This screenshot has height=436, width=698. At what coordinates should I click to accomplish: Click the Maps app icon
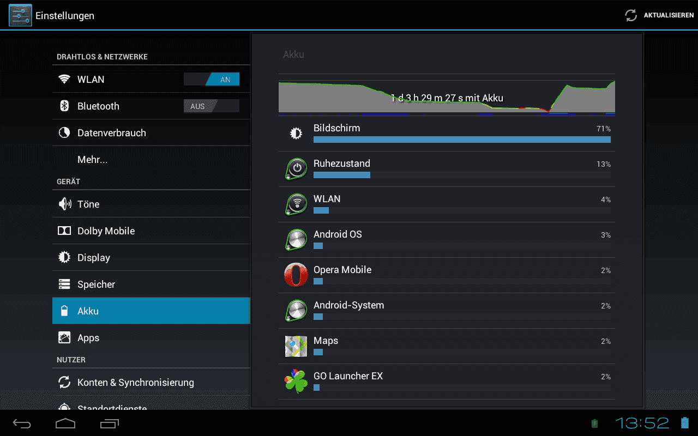pos(296,346)
